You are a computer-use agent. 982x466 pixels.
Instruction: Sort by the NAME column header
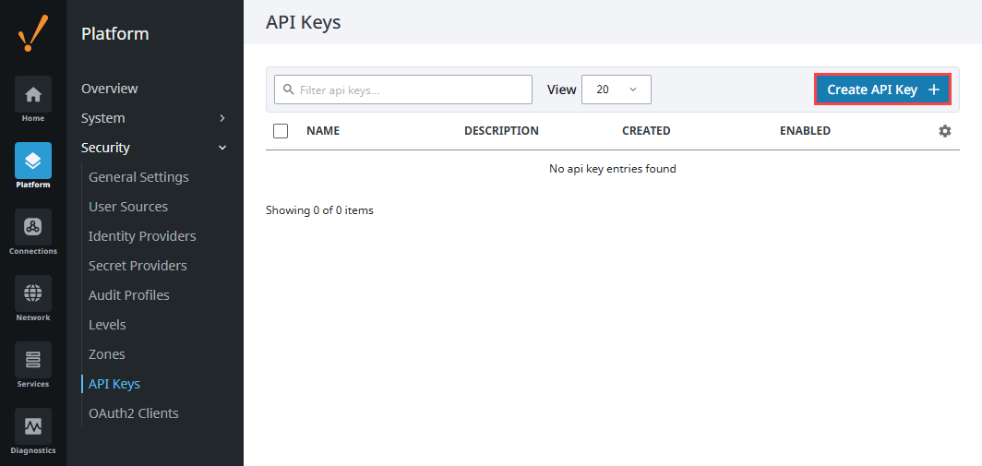click(x=323, y=131)
